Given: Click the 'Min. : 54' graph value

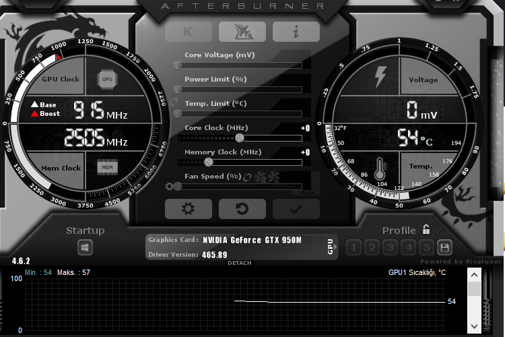Looking at the screenshot, I should (x=38, y=272).
